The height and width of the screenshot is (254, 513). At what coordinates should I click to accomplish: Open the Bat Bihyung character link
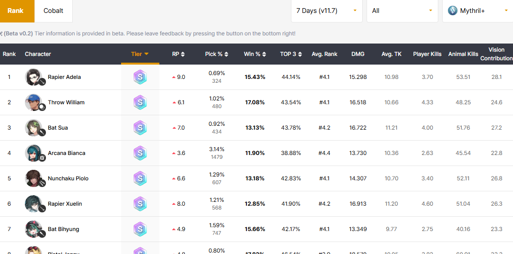tap(64, 229)
